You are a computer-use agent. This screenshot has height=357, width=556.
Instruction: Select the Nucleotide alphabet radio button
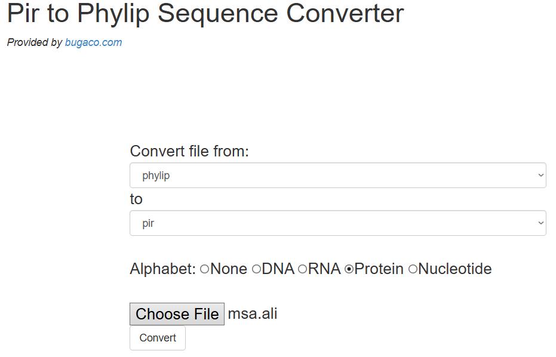click(x=413, y=269)
